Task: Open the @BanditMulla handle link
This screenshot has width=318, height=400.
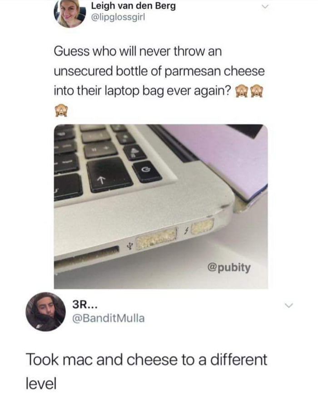Action: point(109,318)
